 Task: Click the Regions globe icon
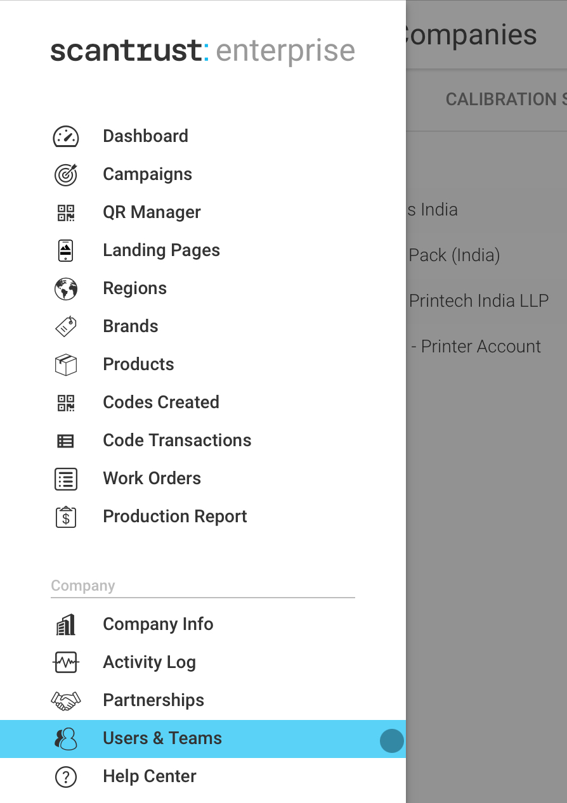(65, 288)
